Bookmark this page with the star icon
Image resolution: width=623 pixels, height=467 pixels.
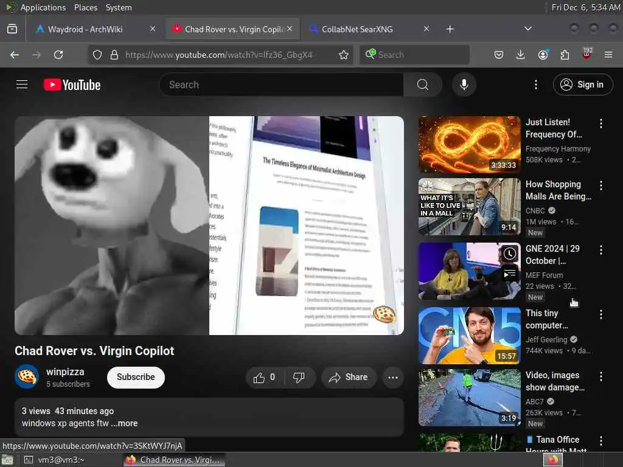point(344,55)
